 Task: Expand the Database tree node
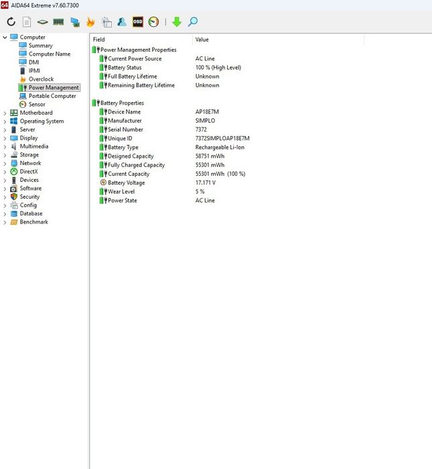pos(5,214)
